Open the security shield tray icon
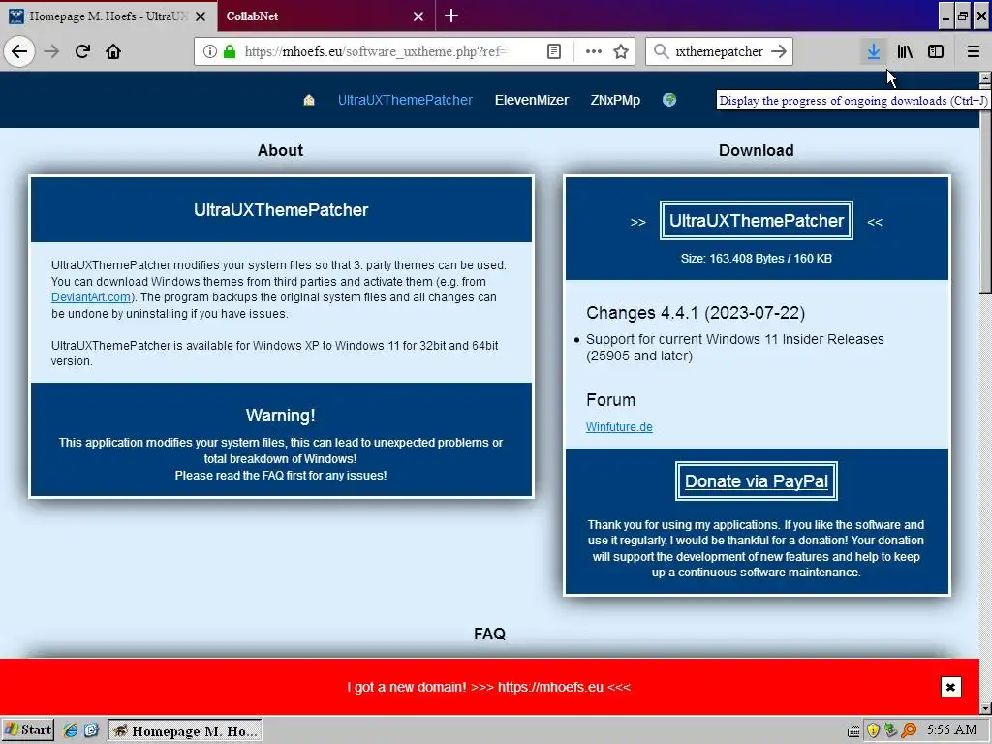The height and width of the screenshot is (744, 992). [873, 730]
